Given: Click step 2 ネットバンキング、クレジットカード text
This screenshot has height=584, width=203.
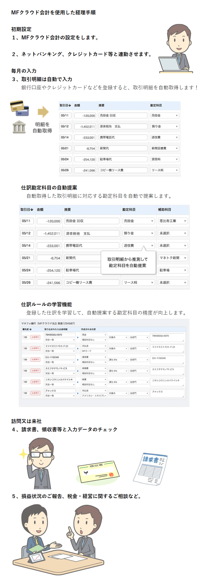Looking at the screenshot, I should click(82, 54).
